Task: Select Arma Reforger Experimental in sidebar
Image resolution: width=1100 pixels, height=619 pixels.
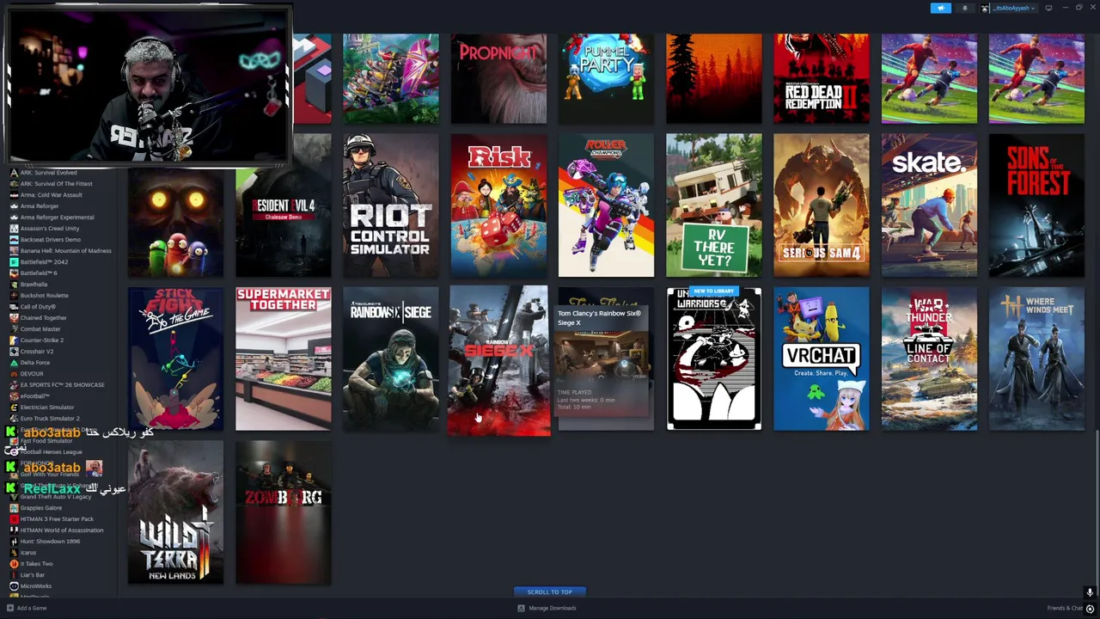Action: click(x=58, y=218)
